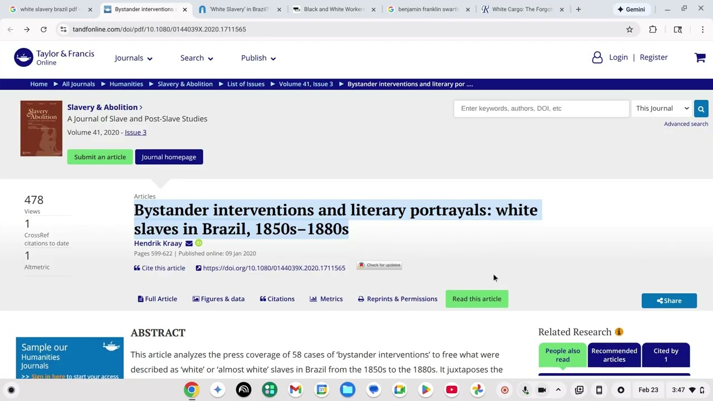Switch to the 'White Slavery' in Brazil tab
The width and height of the screenshot is (713, 401).
[241, 9]
